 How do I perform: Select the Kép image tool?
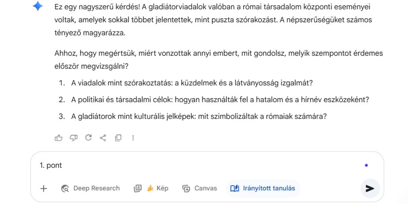click(151, 188)
